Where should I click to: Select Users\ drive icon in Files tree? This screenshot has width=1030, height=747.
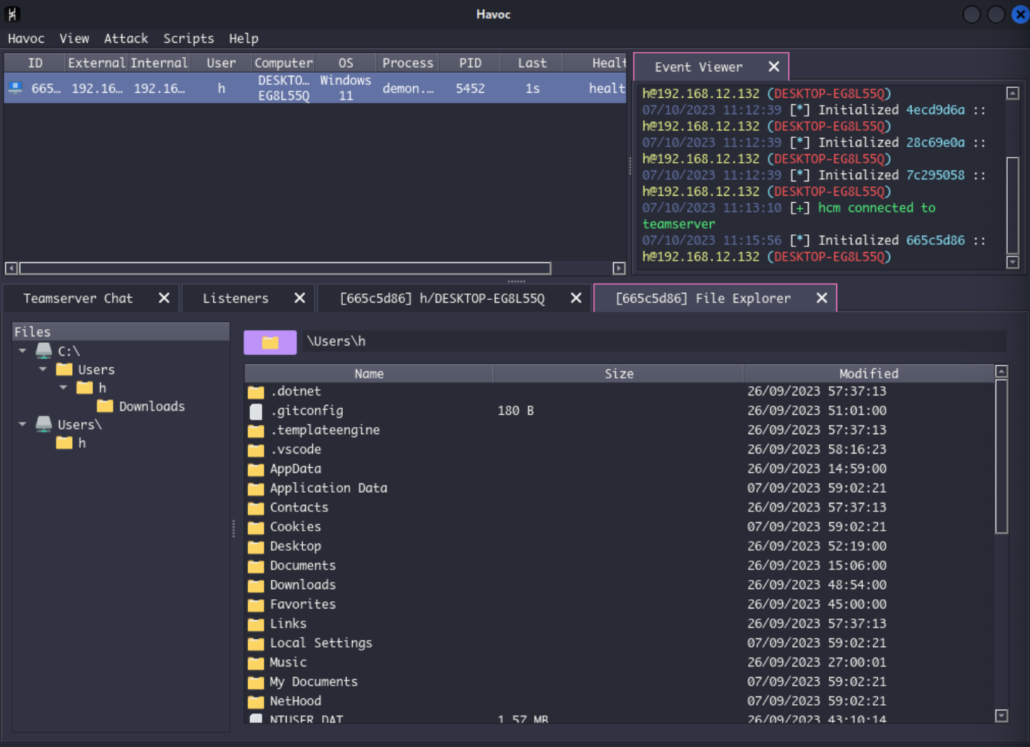[x=44, y=424]
